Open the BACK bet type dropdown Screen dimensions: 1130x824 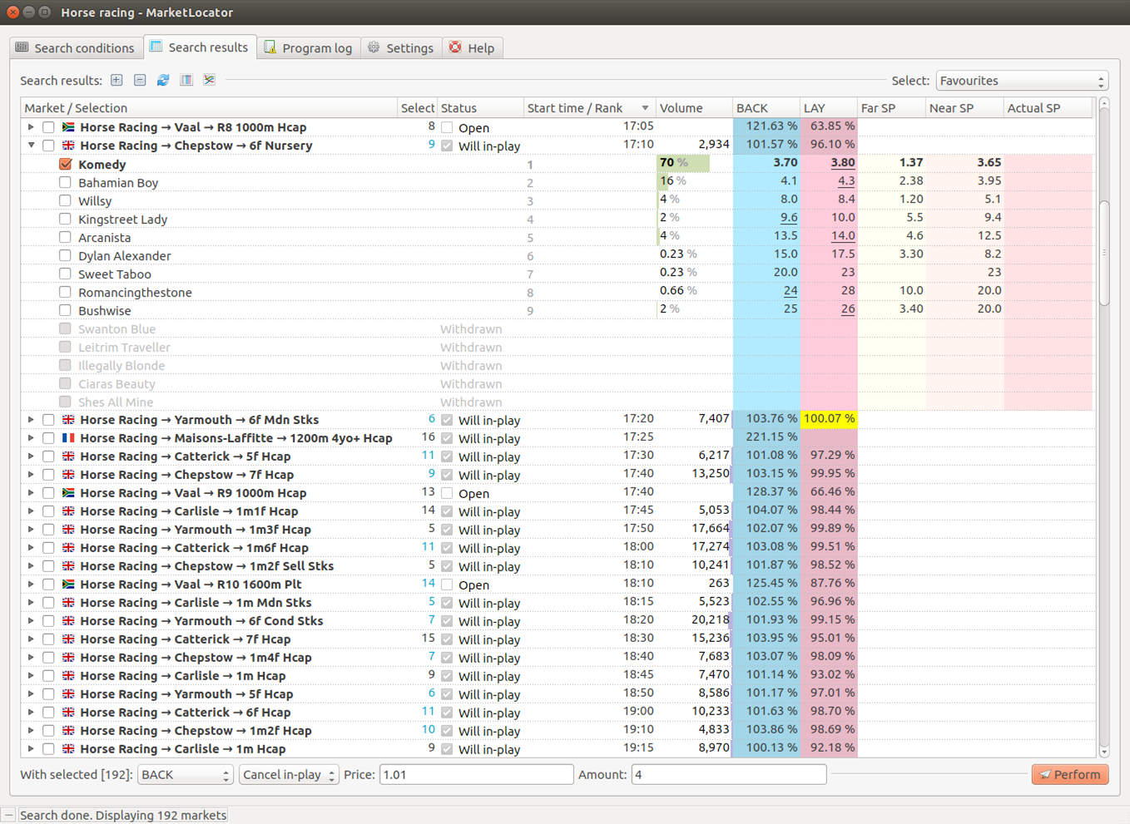tap(185, 774)
